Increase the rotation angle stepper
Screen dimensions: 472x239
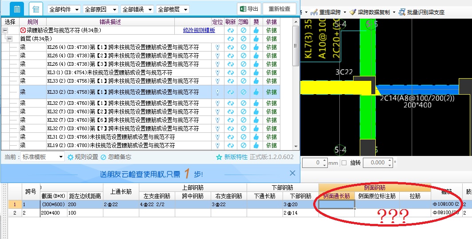tap(390, 161)
